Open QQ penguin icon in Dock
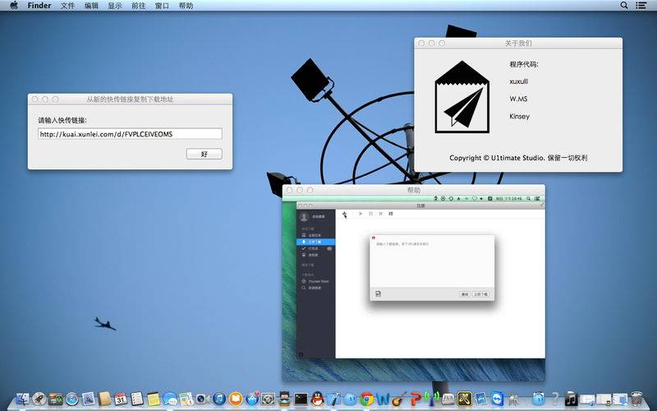 pos(317,399)
